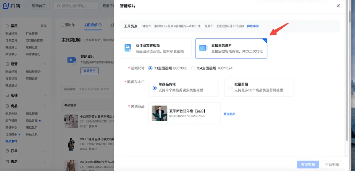Open 商城经营分 in the sidebar
The width and height of the screenshot is (355, 171).
tap(33, 72)
